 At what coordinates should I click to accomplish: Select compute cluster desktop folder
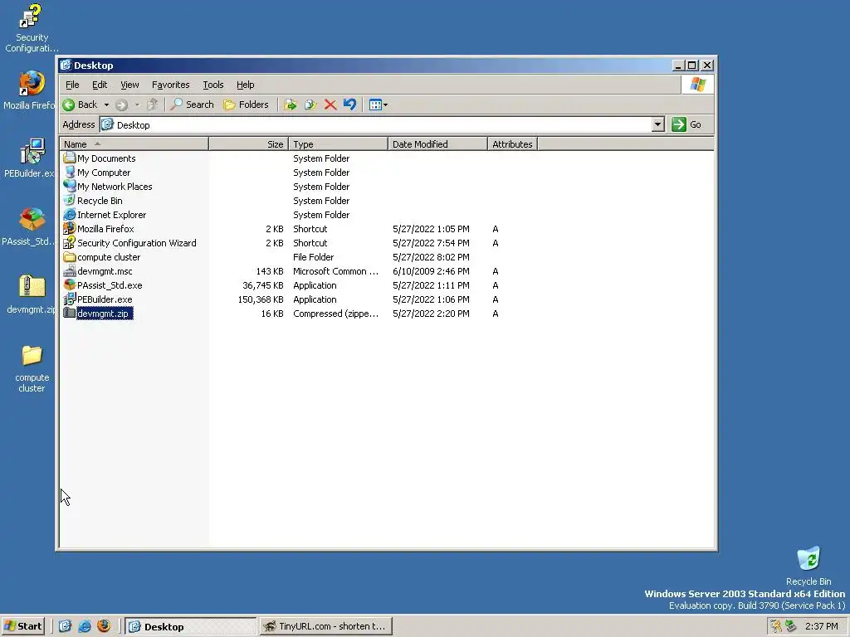pyautogui.click(x=32, y=368)
